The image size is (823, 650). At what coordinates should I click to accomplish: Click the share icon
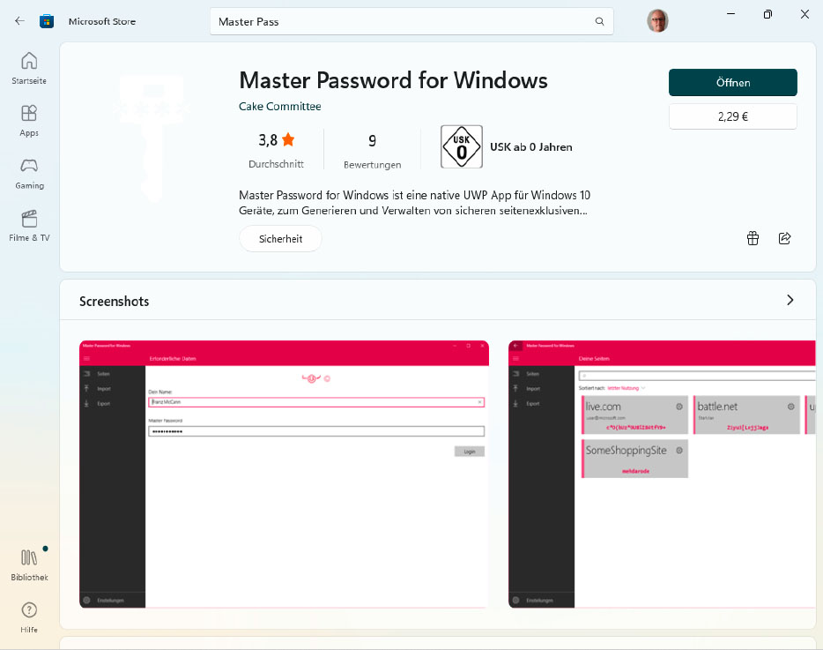[x=785, y=238]
